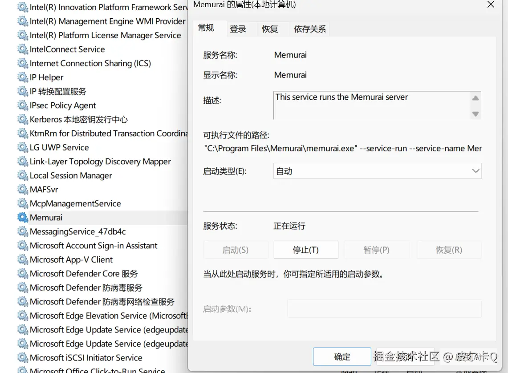Click the disabled 启动(S) button
Screen dimensions: 508x373
point(236,250)
